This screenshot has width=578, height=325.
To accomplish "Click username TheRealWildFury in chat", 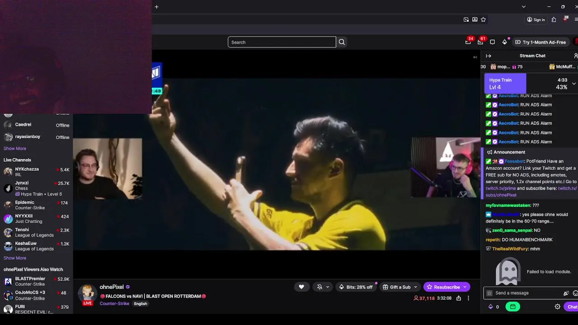I will (510, 249).
